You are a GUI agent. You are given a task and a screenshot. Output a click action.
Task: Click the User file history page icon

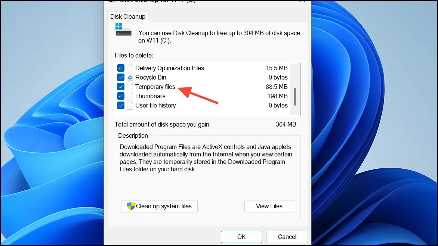click(130, 105)
